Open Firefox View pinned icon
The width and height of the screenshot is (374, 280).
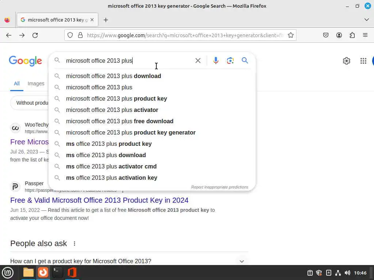coord(7,20)
